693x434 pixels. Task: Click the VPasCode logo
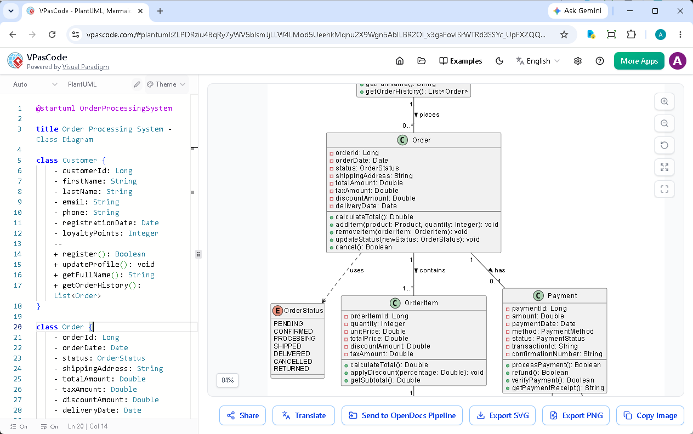click(x=15, y=61)
